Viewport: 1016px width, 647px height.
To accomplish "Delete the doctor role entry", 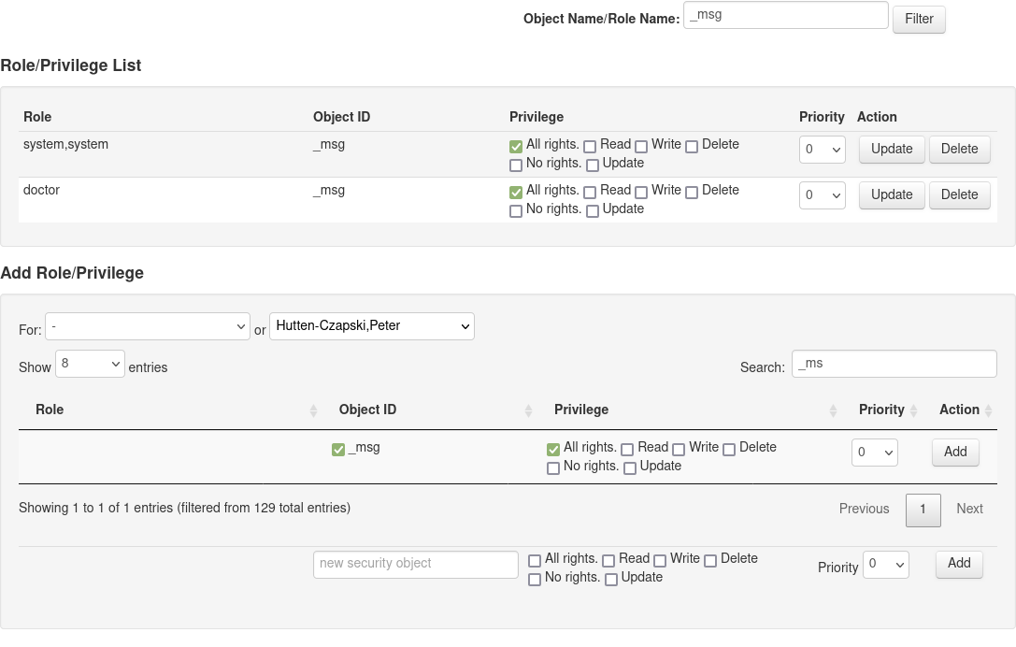I will (959, 194).
